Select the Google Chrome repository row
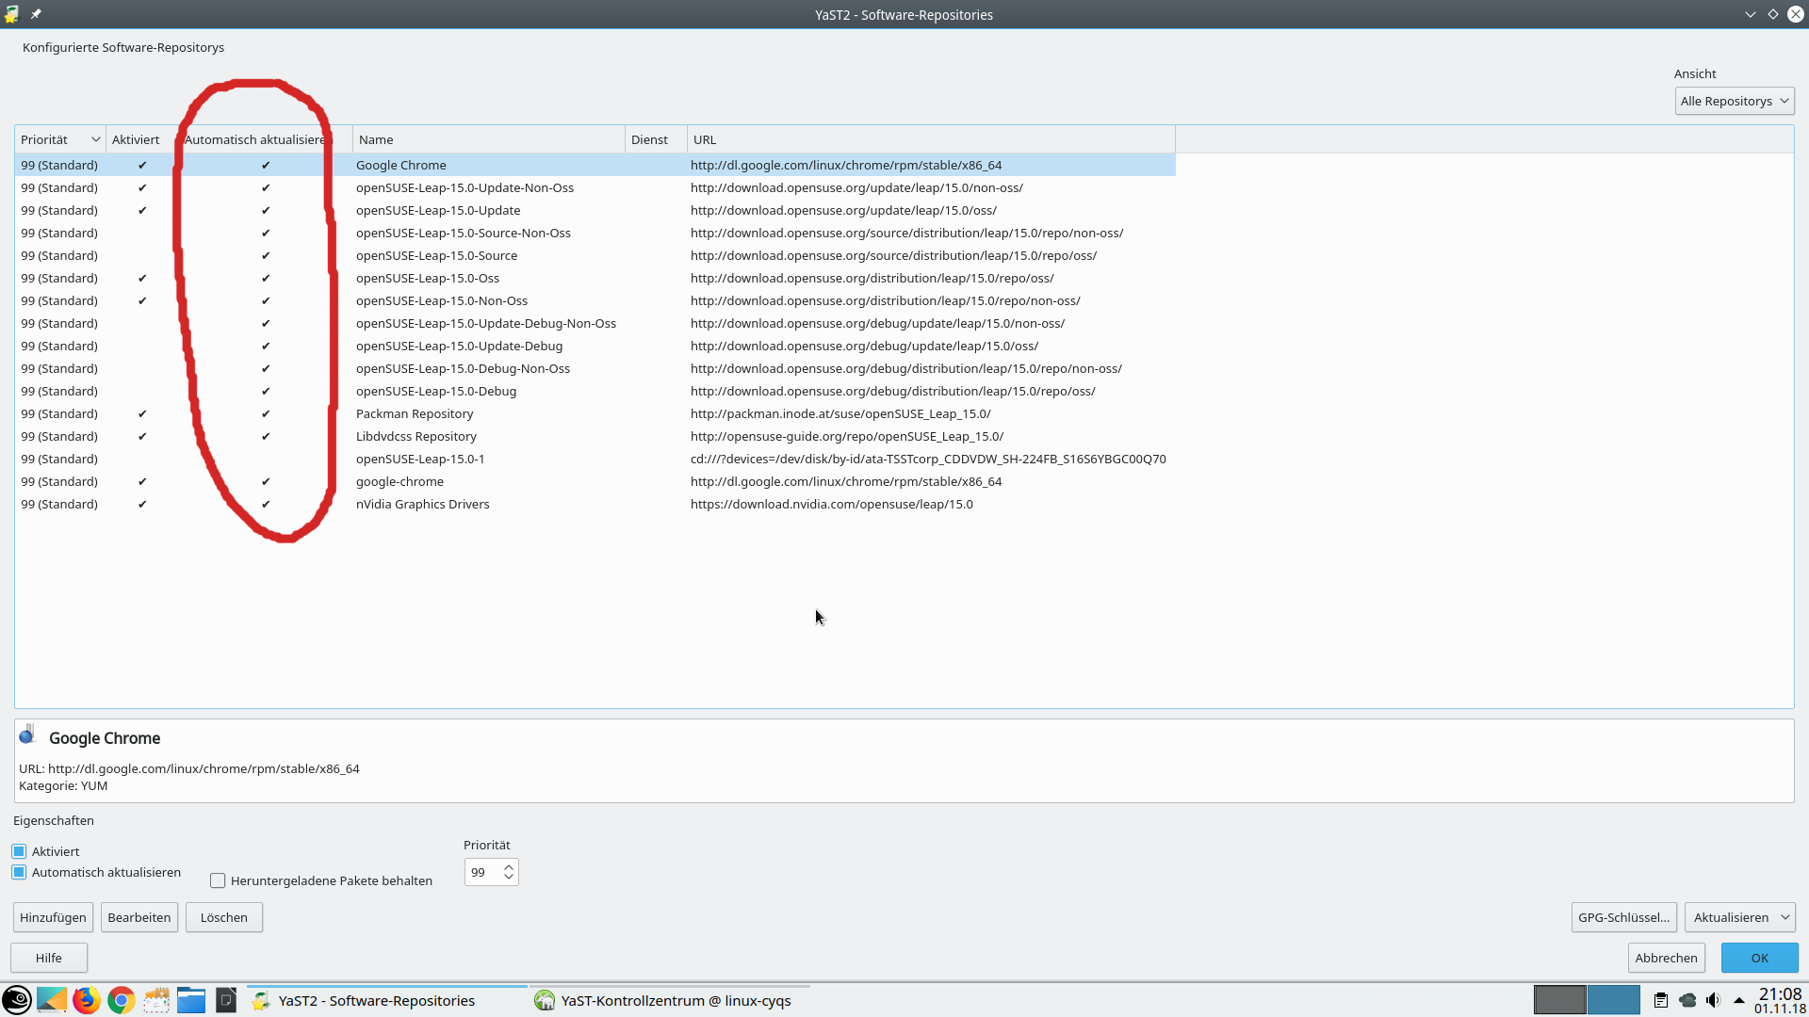 [x=595, y=165]
